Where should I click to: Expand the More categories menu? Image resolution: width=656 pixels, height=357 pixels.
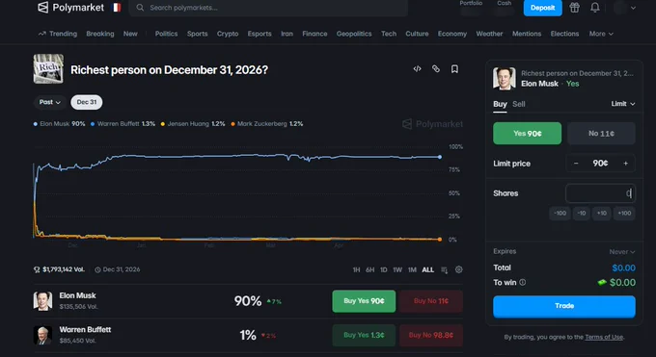[x=601, y=34]
